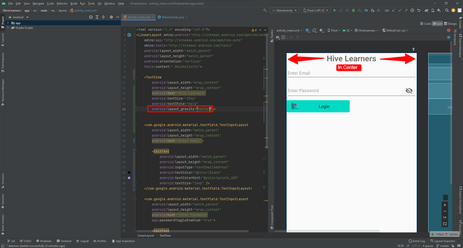Set design preview zoom to 1:1
Screen dimensions: 463x248
pyautogui.click(x=445, y=218)
